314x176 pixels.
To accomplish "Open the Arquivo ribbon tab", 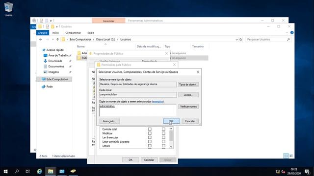I will [x=43, y=33].
